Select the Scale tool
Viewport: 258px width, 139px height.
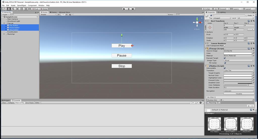17,9
